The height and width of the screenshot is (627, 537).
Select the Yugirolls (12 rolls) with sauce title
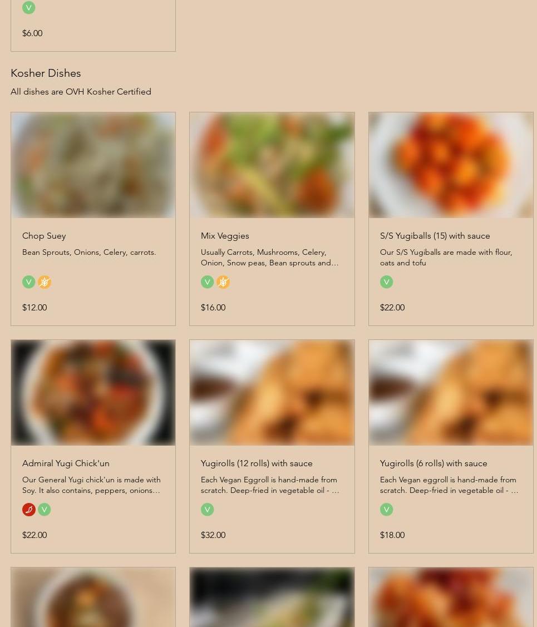tap(257, 463)
